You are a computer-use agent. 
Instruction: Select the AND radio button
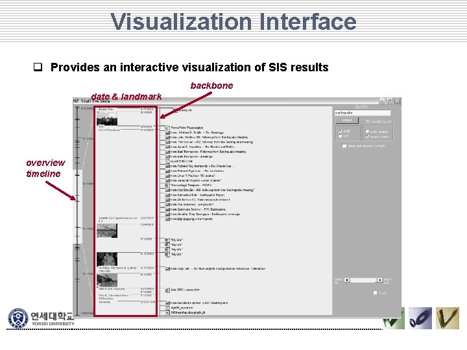(340, 131)
